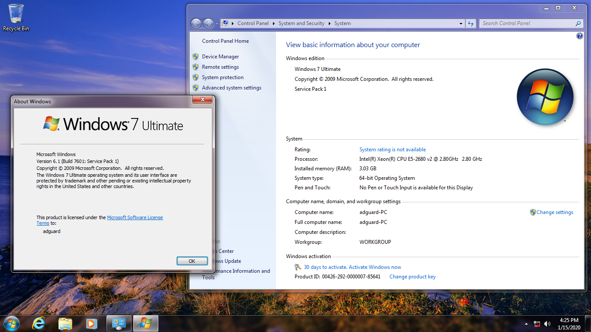The width and height of the screenshot is (591, 332).
Task: Click the shield icon beside System protection
Action: click(196, 77)
